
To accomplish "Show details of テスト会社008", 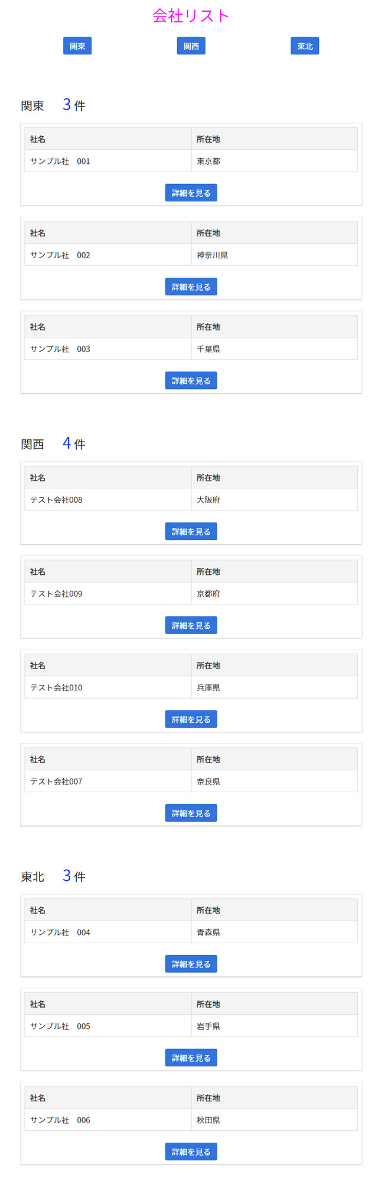I will (191, 532).
